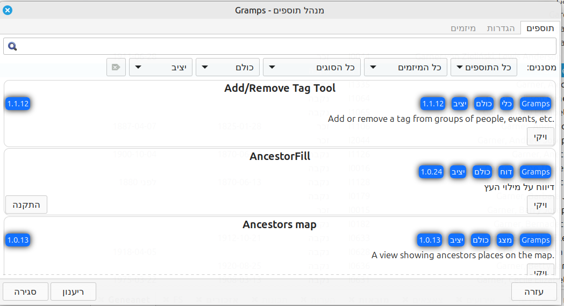The image size is (564, 306).
Task: Click the כלי type badge
Action: point(506,104)
